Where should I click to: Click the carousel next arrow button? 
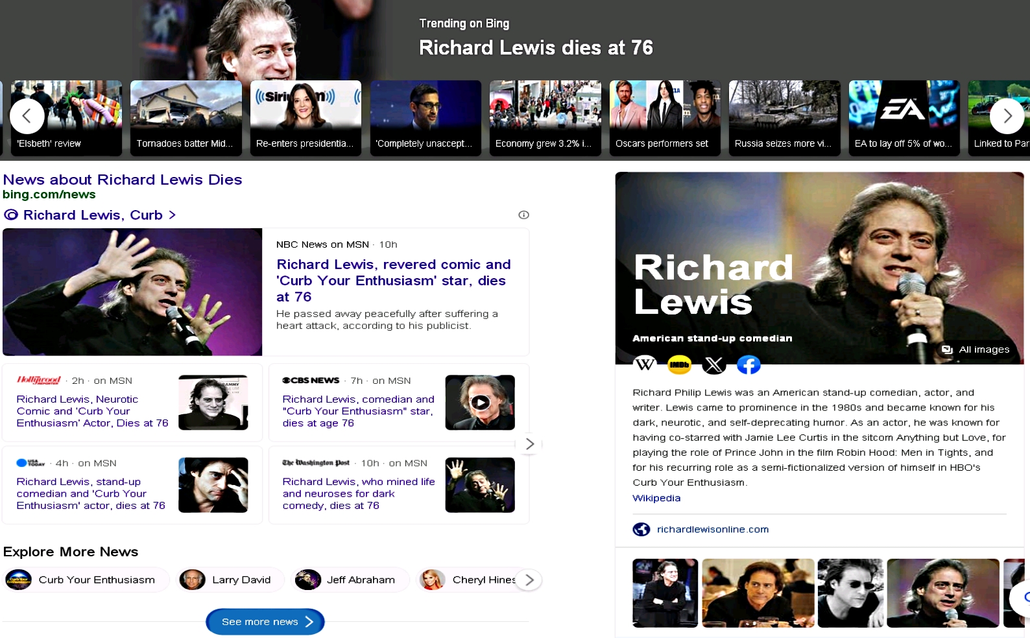(1007, 116)
